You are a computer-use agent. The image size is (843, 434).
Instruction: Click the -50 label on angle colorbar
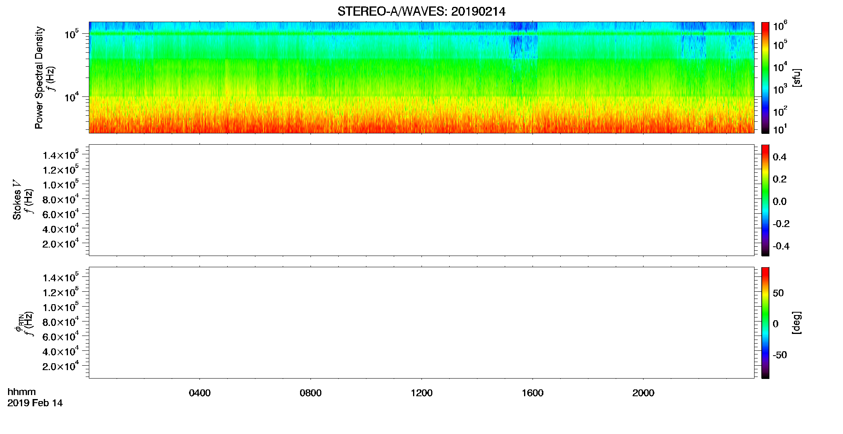tap(780, 355)
